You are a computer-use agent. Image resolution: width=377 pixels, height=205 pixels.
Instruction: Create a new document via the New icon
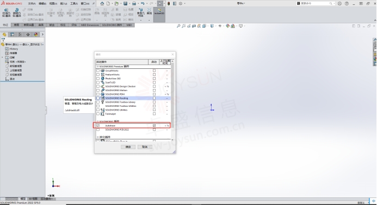tap(108, 4)
